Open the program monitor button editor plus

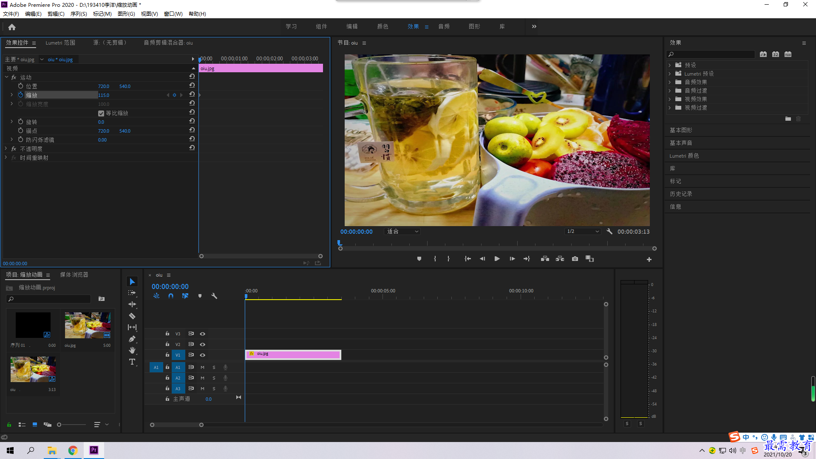649,259
